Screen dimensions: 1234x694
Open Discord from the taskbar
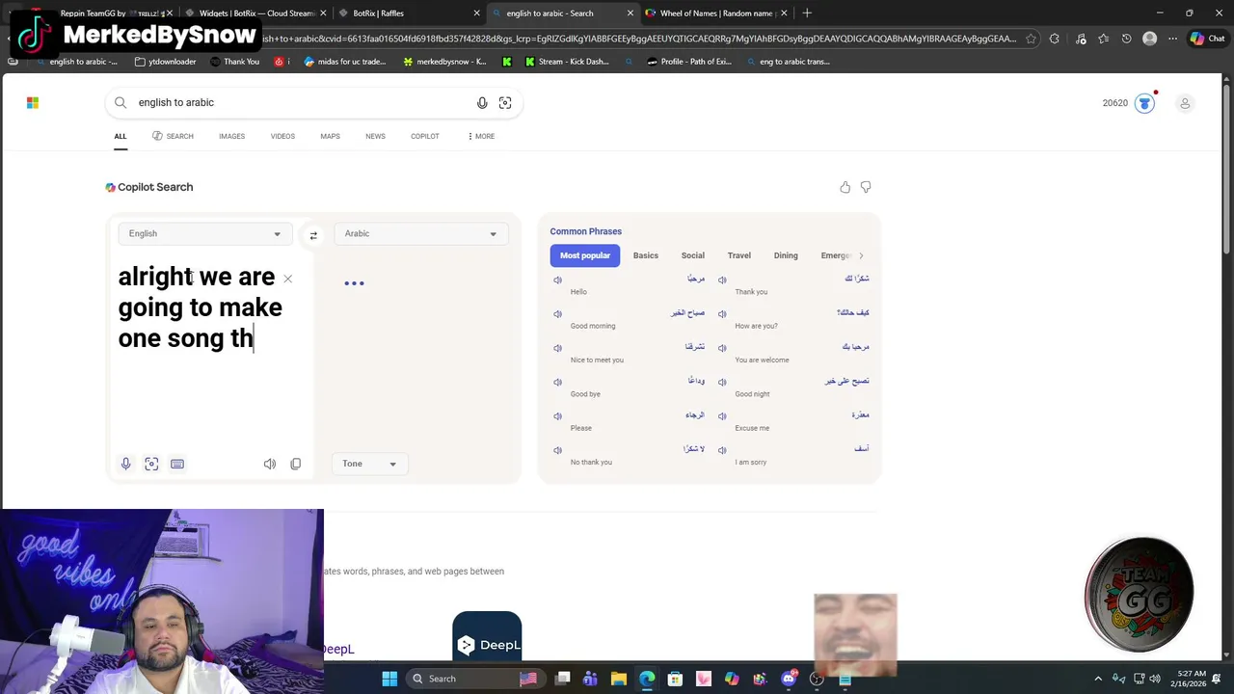coord(790,679)
